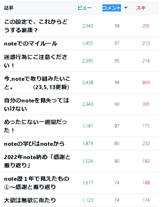Image resolution: width=165 pixels, height=207 pixels.
Task: Click the 1,879 view count
Action: (88, 144)
